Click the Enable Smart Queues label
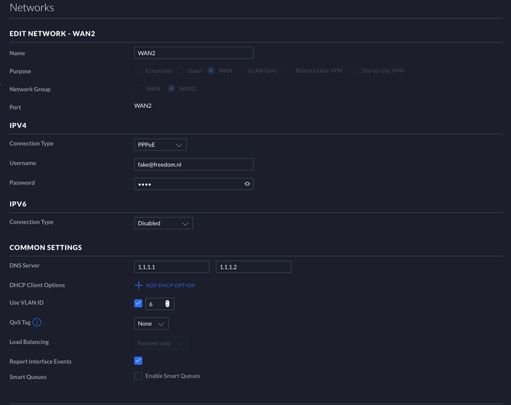The width and height of the screenshot is (511, 405). click(x=172, y=376)
